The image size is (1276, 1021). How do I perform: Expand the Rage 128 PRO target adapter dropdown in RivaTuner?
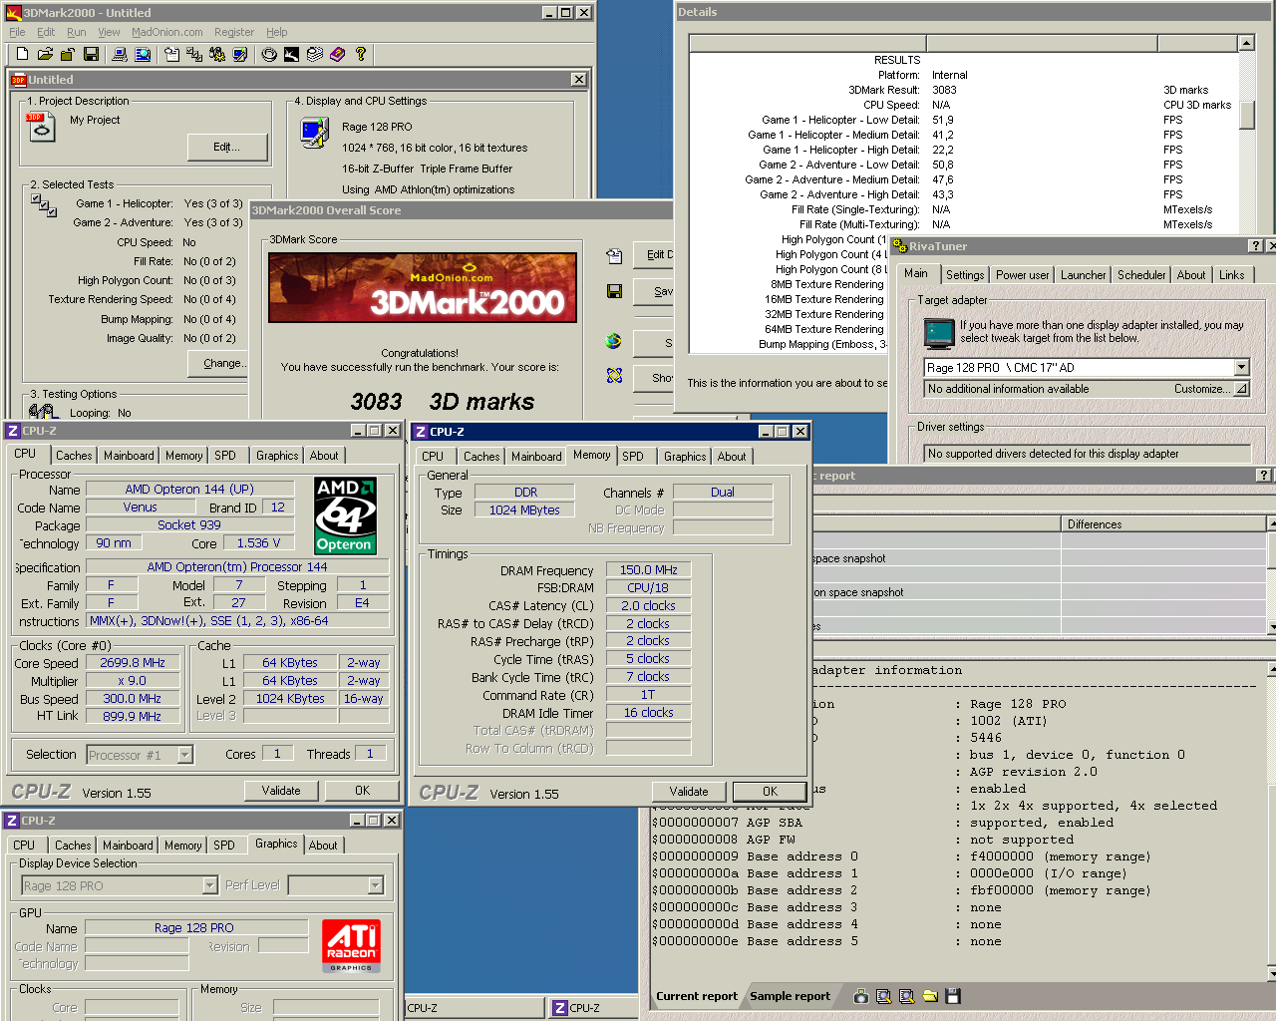point(1242,368)
